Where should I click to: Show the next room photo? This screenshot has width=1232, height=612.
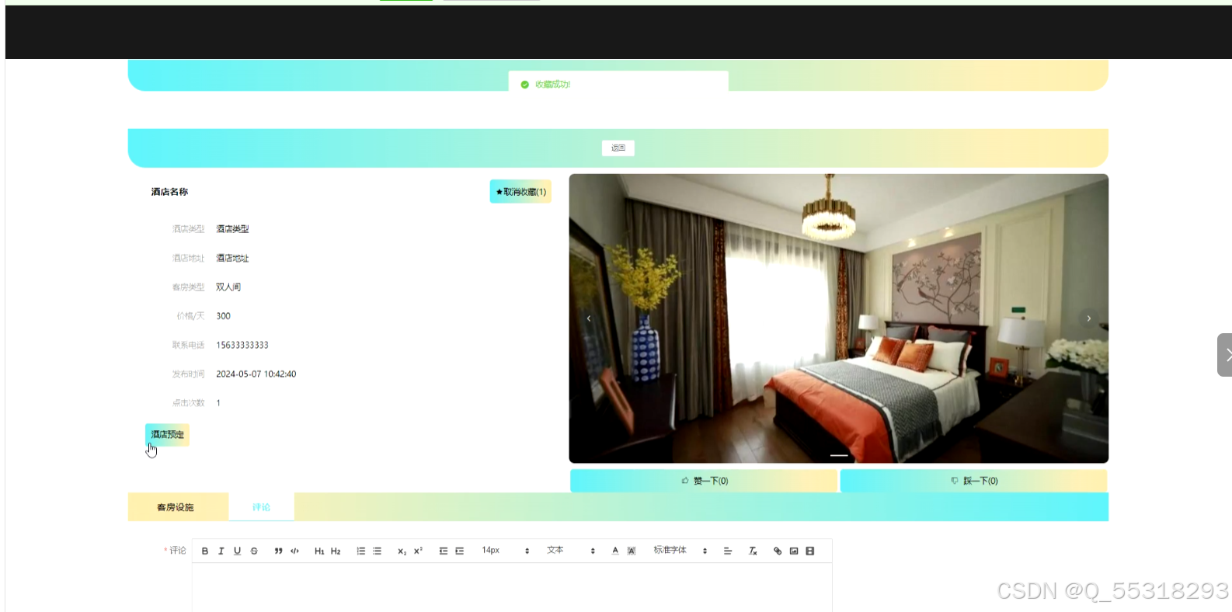[x=1089, y=318]
